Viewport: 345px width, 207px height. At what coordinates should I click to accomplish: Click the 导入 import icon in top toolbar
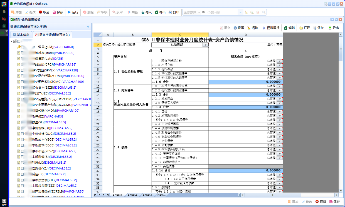(143, 12)
